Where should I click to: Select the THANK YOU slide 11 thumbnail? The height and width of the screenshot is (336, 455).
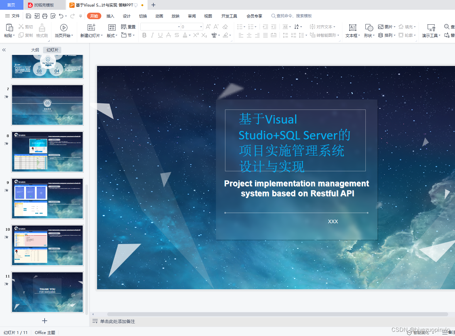(x=48, y=292)
